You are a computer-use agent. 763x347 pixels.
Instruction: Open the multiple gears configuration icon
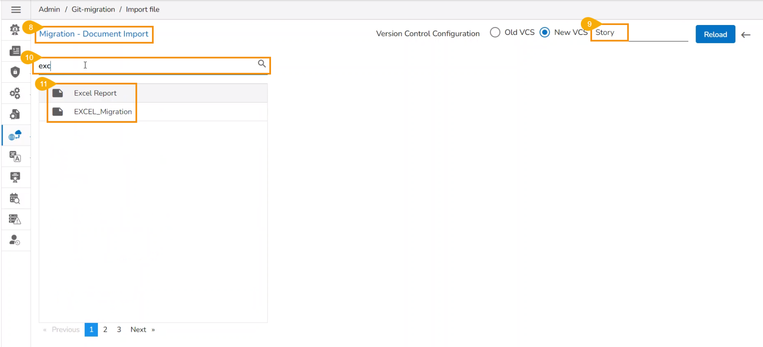click(15, 93)
